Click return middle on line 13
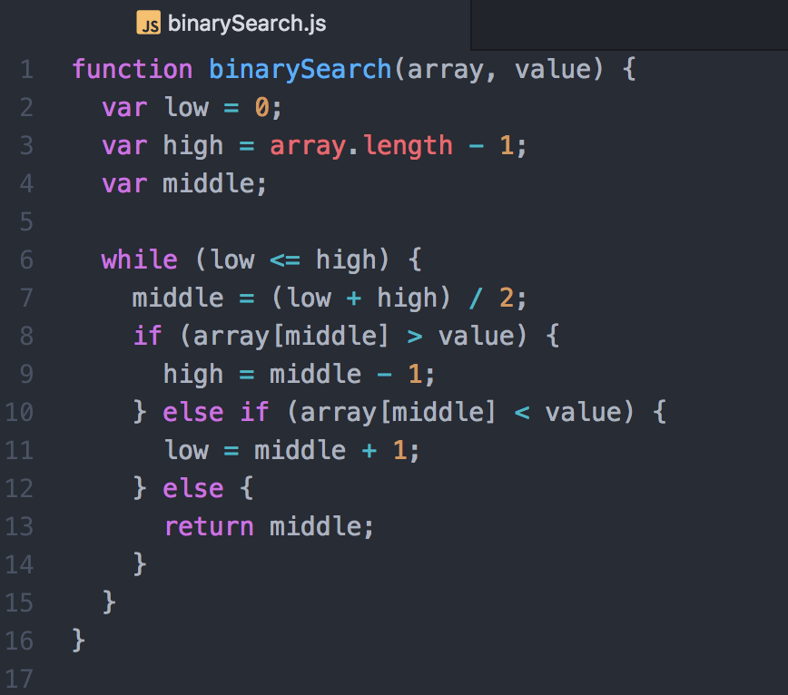788x695 pixels. coord(268,526)
